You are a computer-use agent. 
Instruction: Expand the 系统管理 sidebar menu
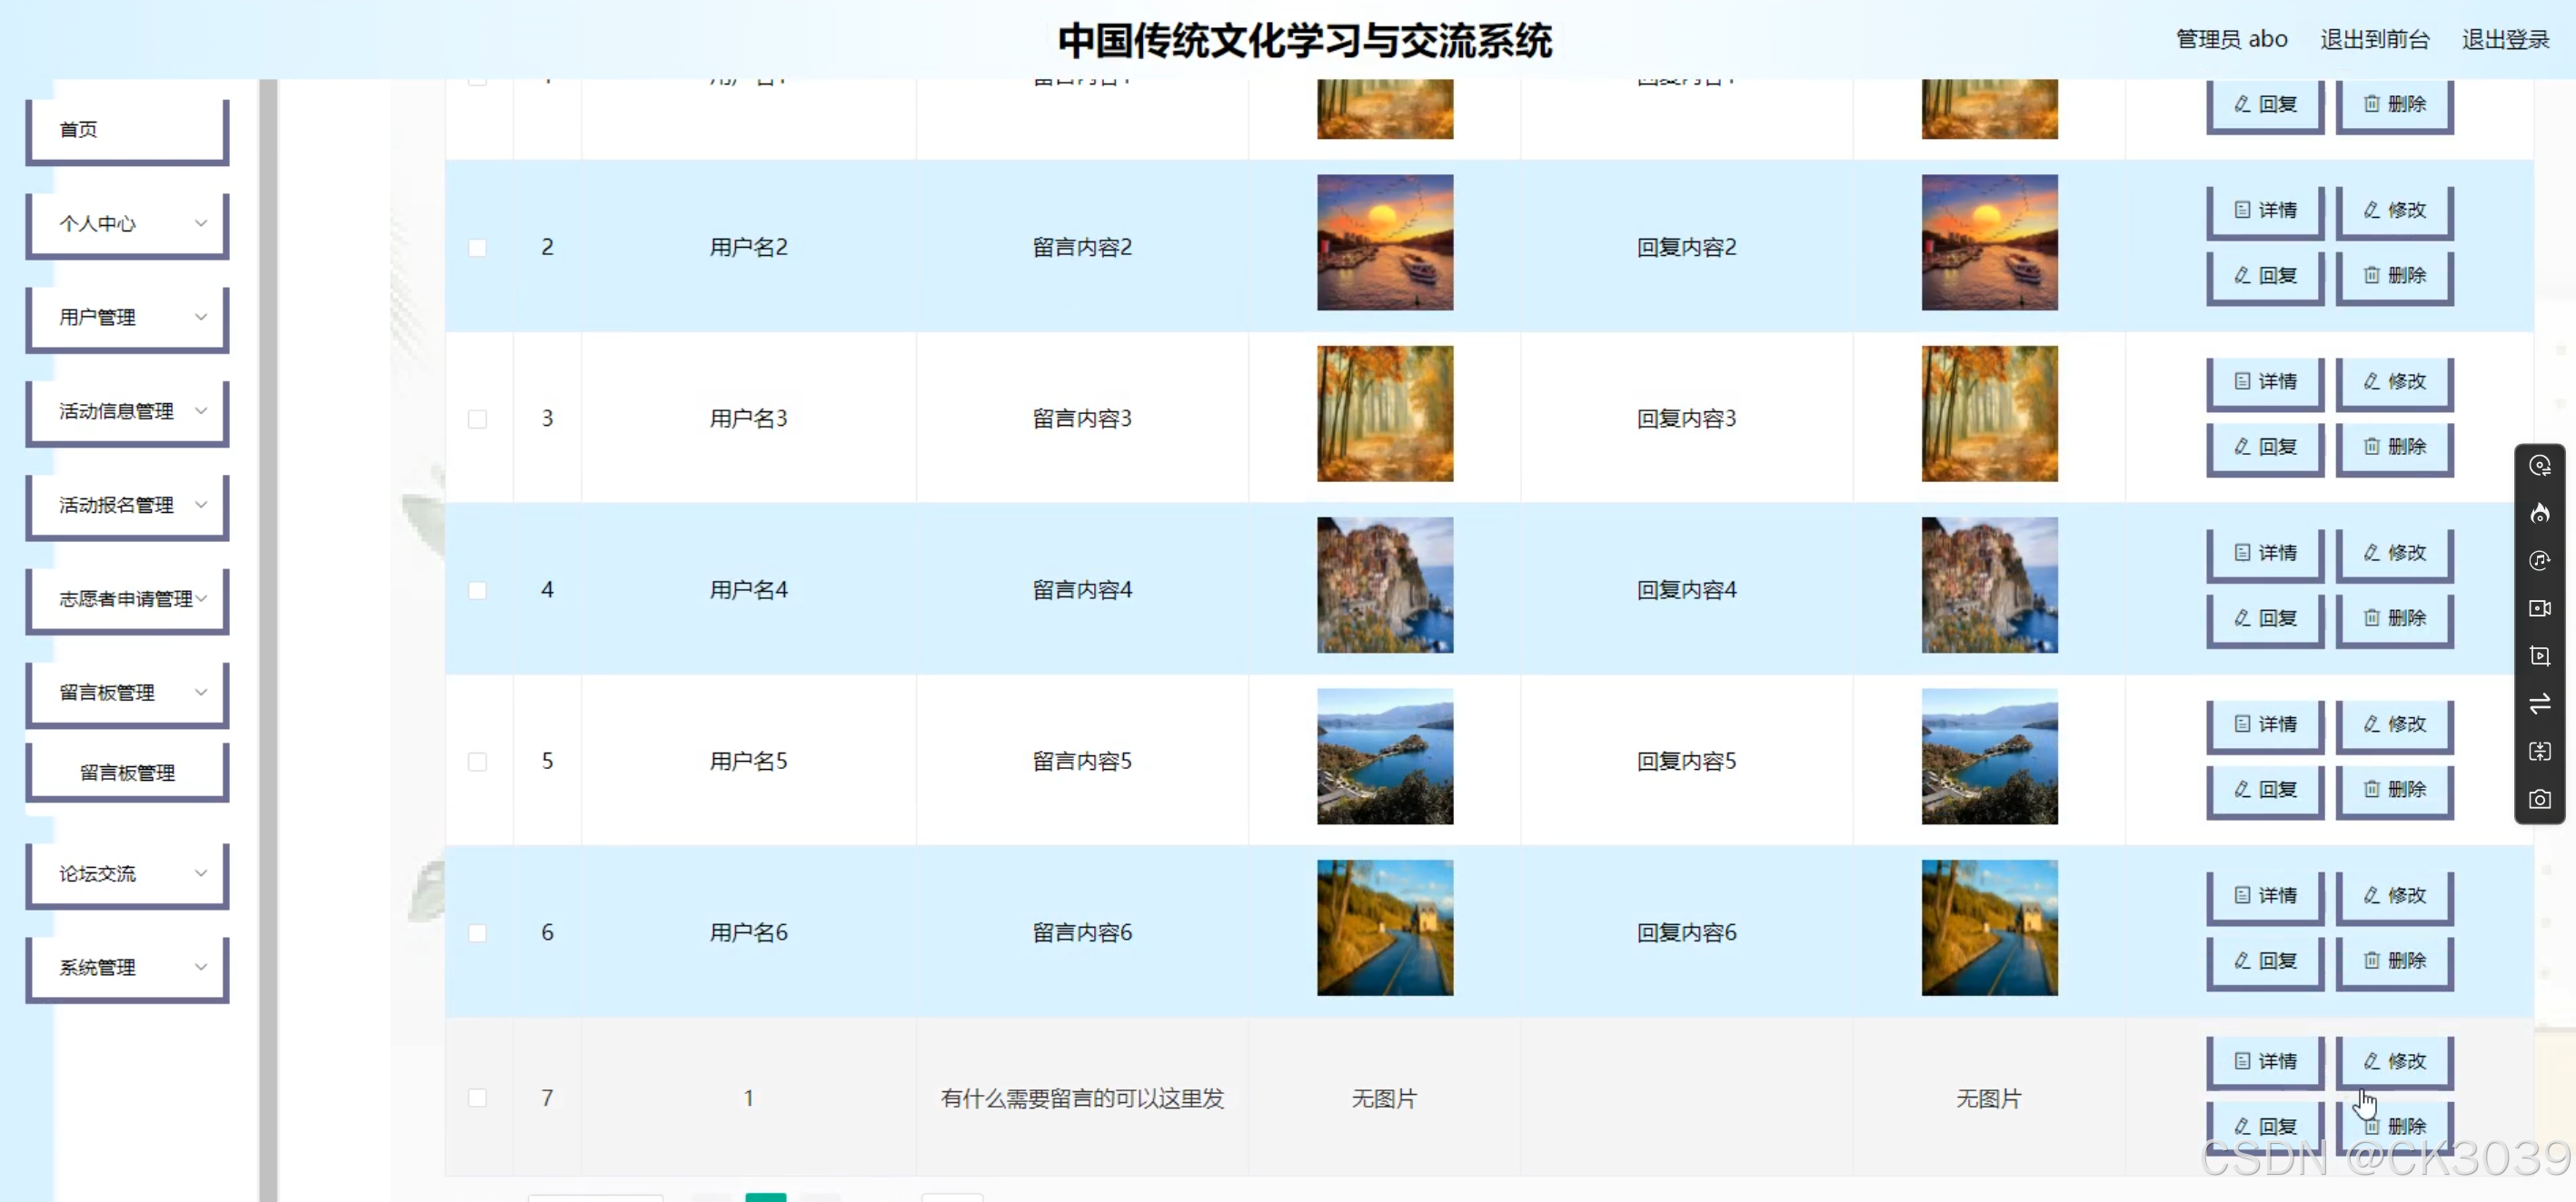click(x=127, y=968)
